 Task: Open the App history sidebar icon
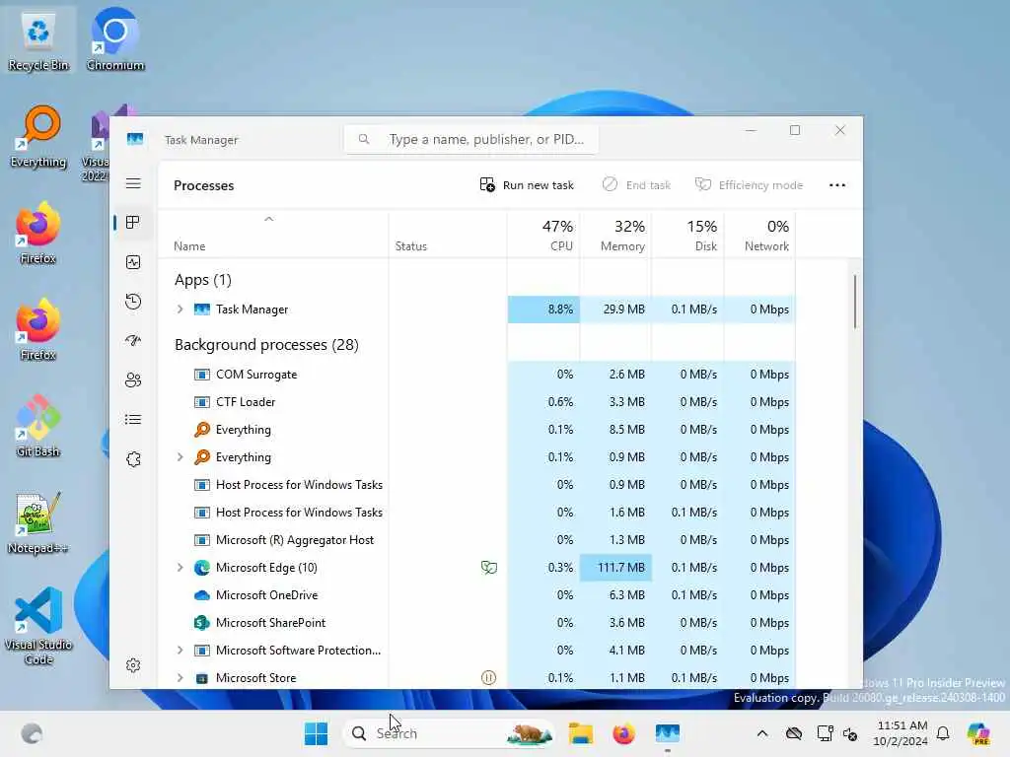point(133,302)
